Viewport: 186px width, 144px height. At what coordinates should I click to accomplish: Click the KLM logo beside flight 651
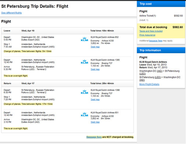pyautogui.click(x=84, y=114)
